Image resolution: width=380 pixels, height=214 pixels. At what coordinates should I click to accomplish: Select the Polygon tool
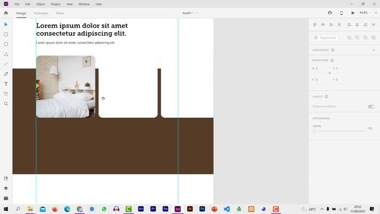pyautogui.click(x=6, y=54)
